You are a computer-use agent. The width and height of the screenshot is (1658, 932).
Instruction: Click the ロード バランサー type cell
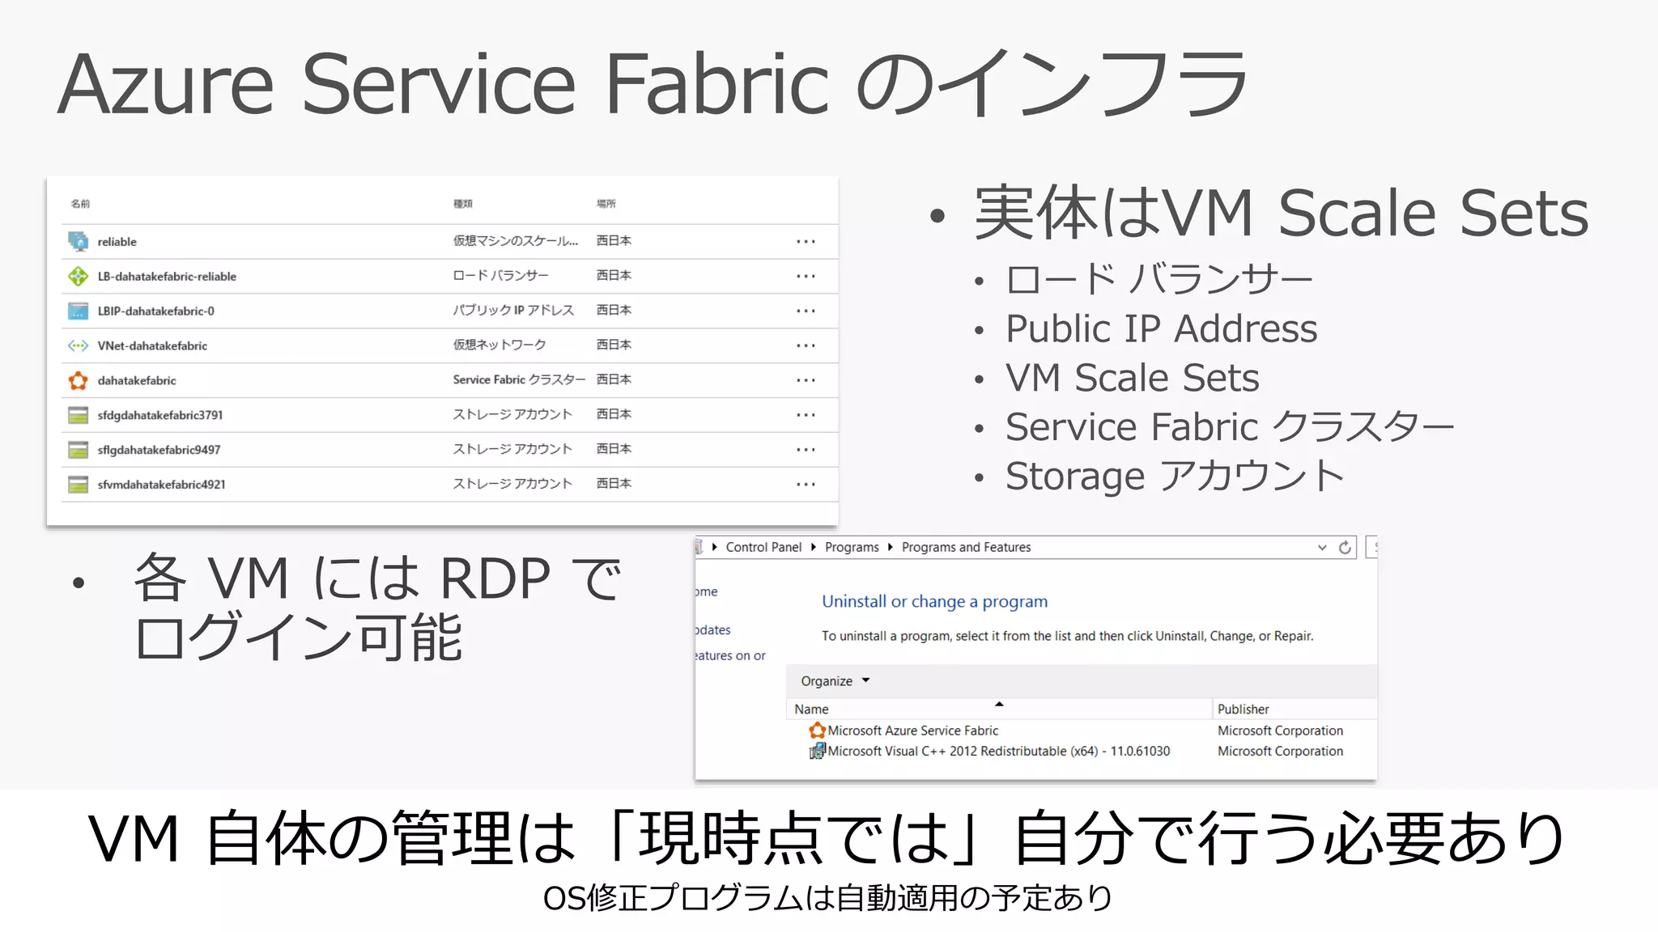[500, 276]
